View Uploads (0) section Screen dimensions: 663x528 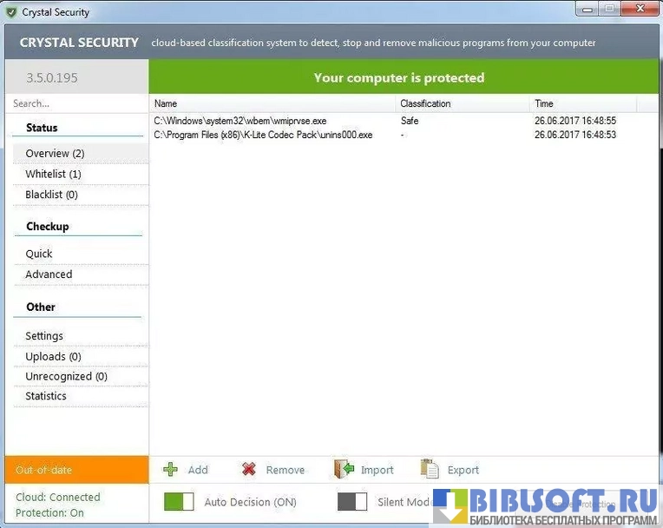tap(53, 356)
